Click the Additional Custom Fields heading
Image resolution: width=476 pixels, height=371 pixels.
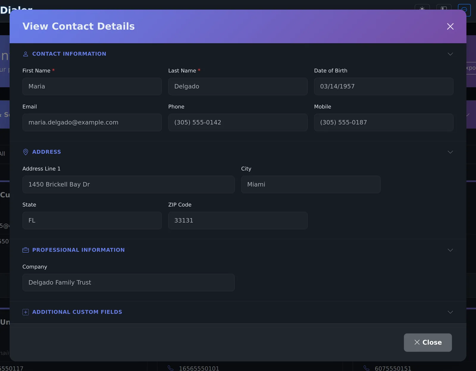77,312
